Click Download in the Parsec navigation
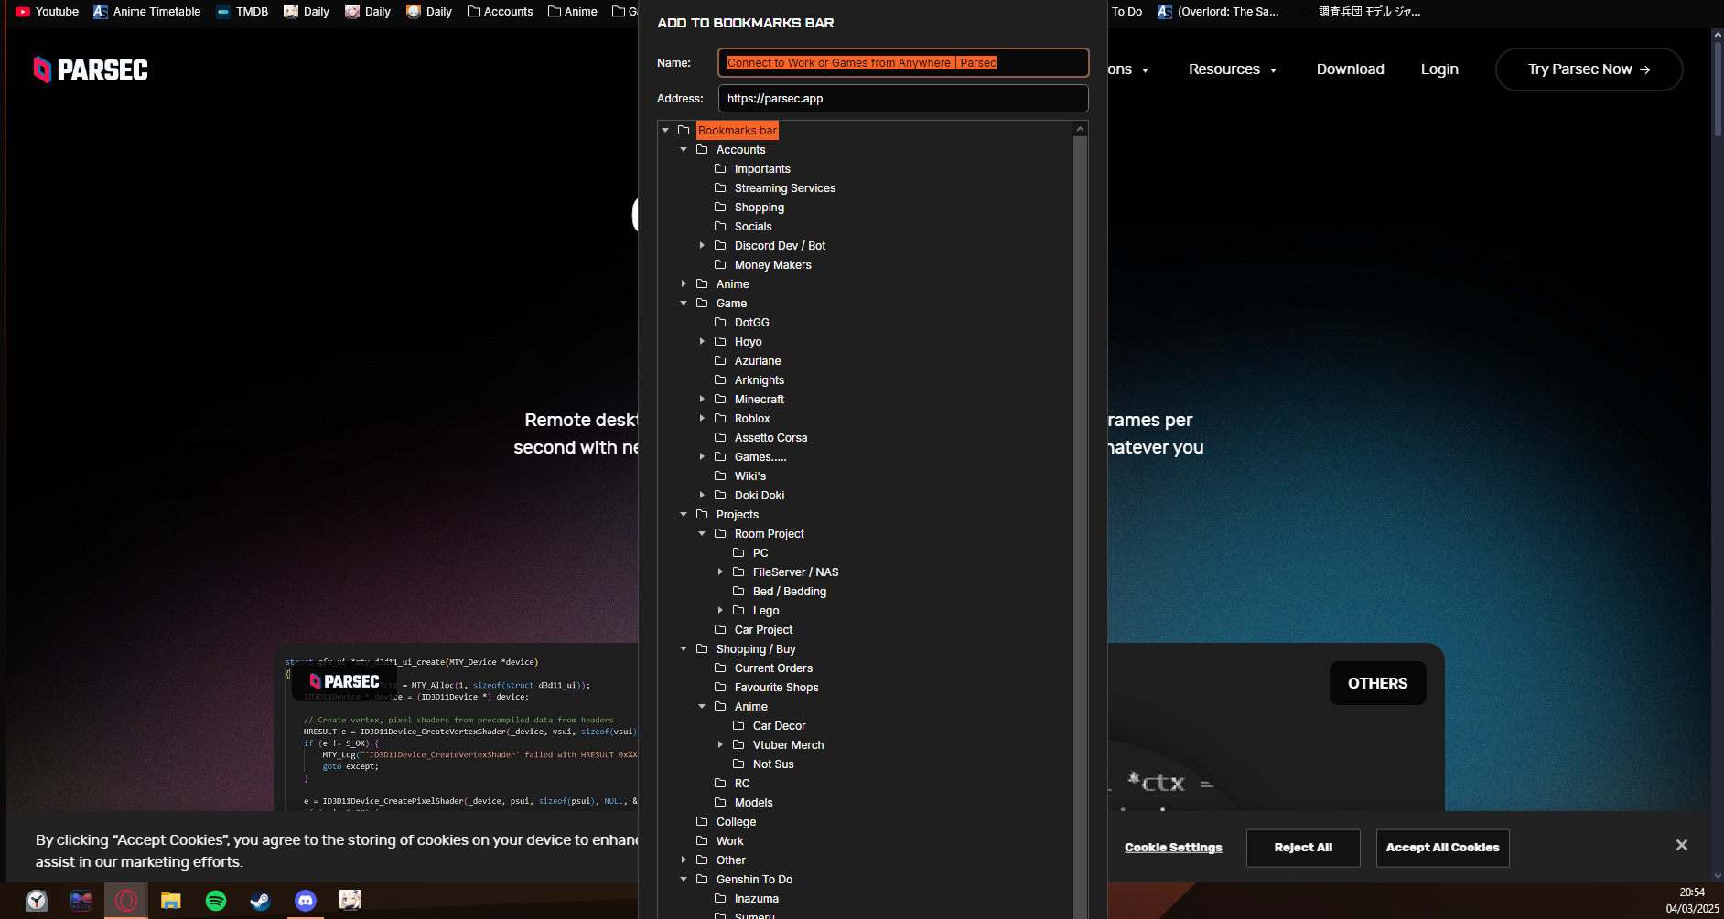The width and height of the screenshot is (1724, 919). pyautogui.click(x=1350, y=69)
